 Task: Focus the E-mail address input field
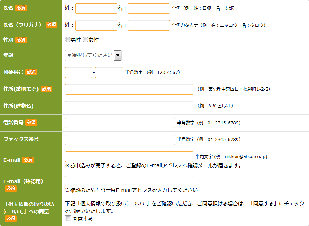pos(129,157)
